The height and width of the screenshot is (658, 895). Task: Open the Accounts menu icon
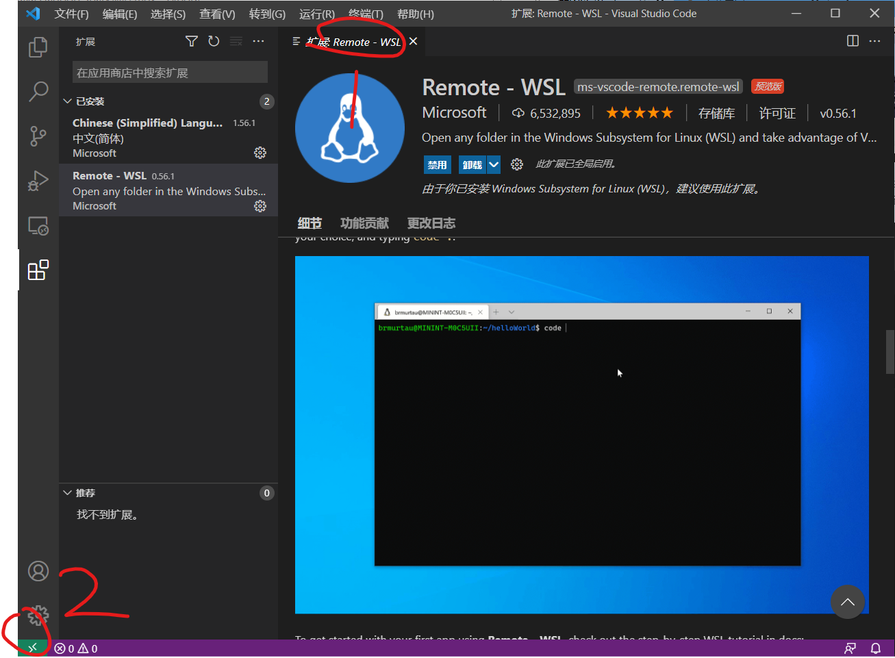[38, 571]
